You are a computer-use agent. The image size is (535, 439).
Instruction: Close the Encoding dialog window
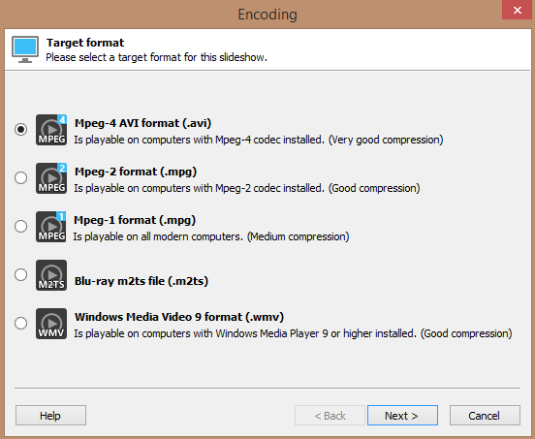(x=517, y=10)
